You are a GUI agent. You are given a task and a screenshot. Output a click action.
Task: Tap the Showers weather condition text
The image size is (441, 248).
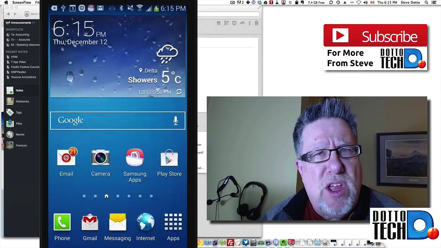143,80
